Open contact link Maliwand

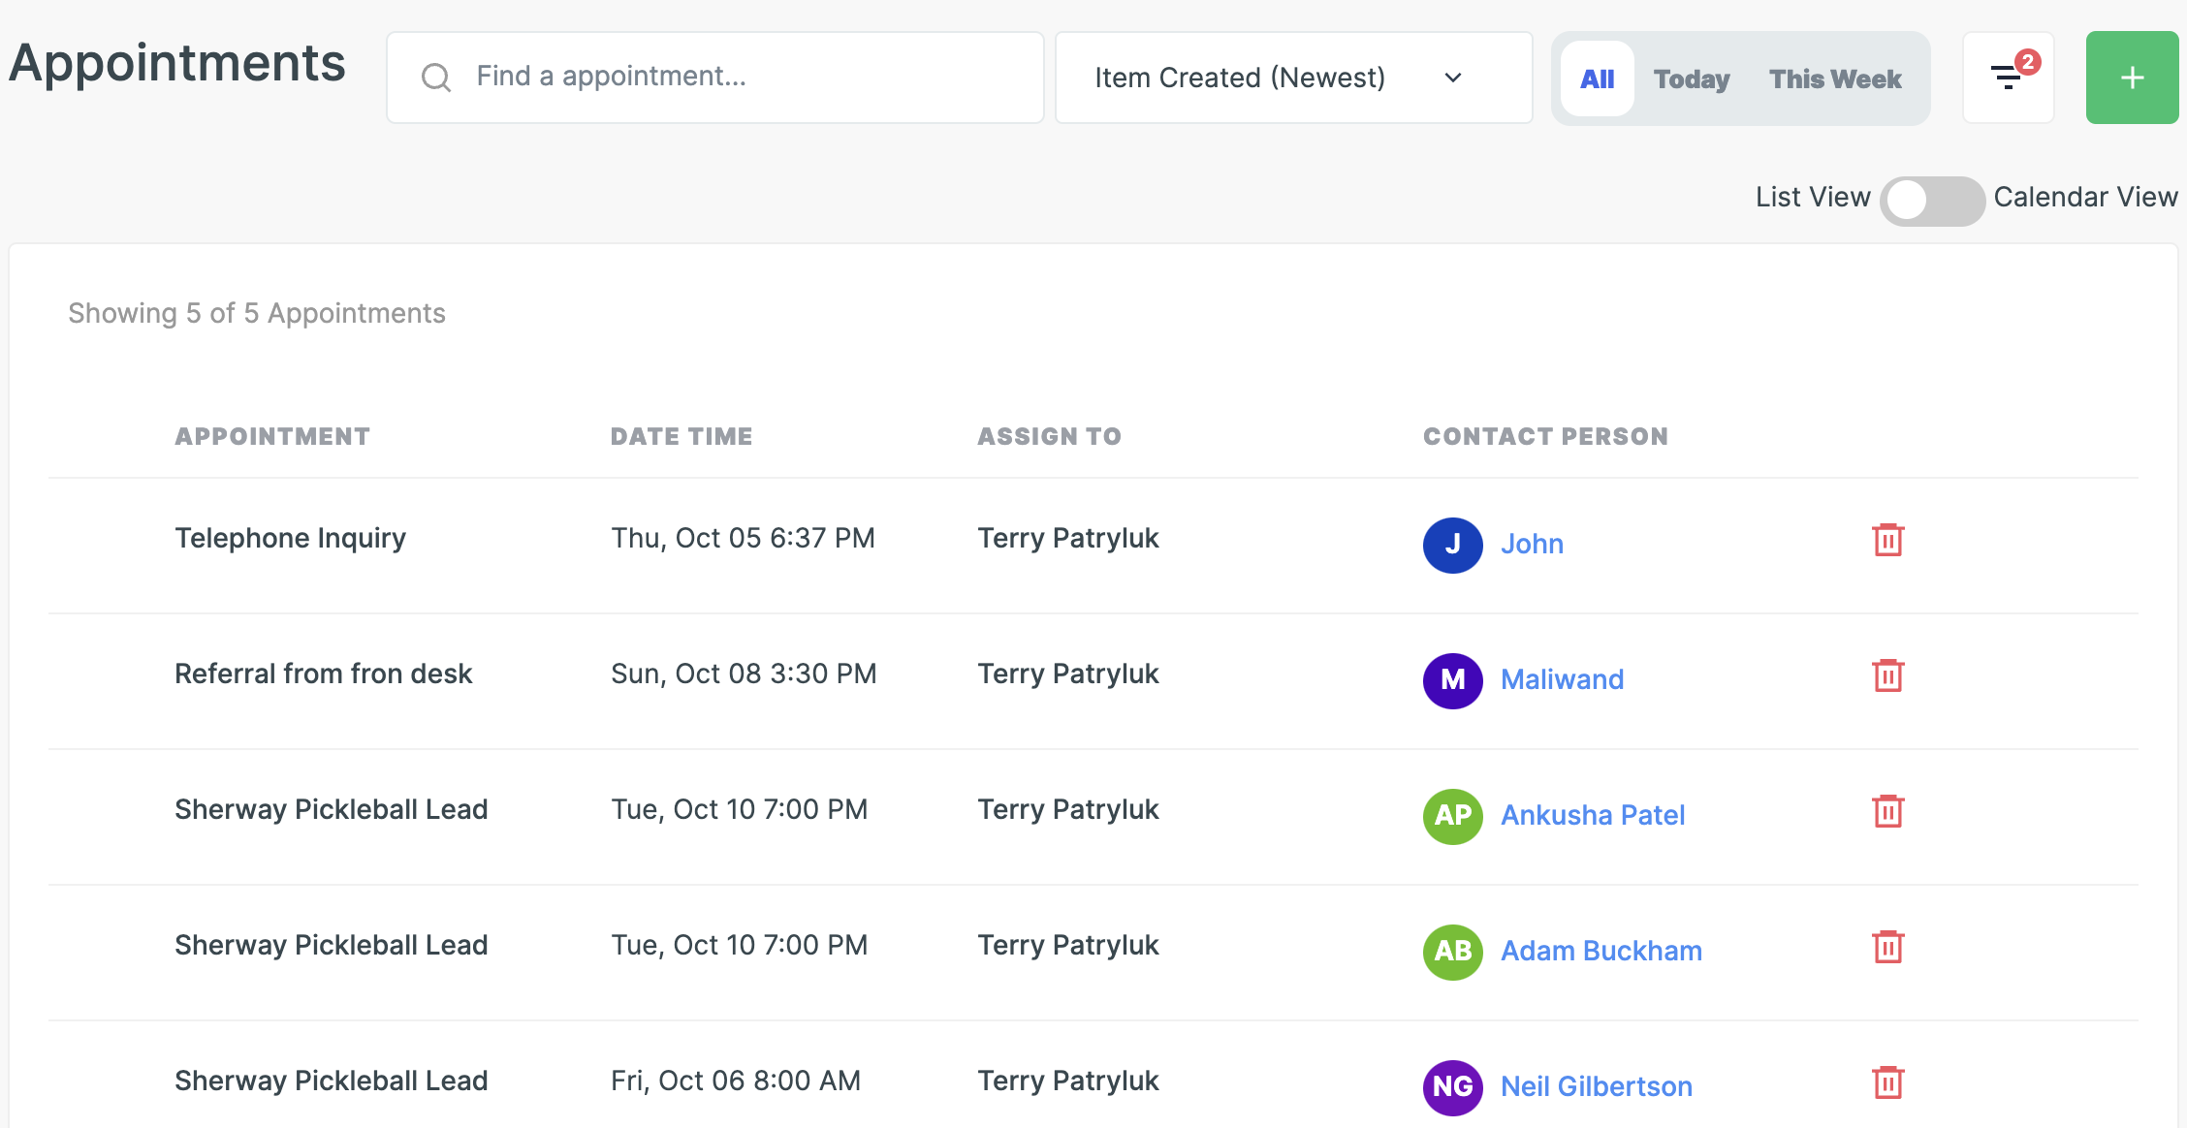(1562, 679)
